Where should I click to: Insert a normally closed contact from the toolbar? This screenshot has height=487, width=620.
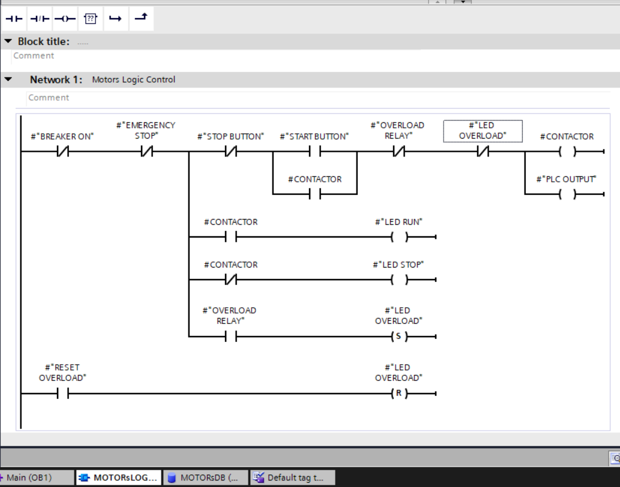coord(39,18)
